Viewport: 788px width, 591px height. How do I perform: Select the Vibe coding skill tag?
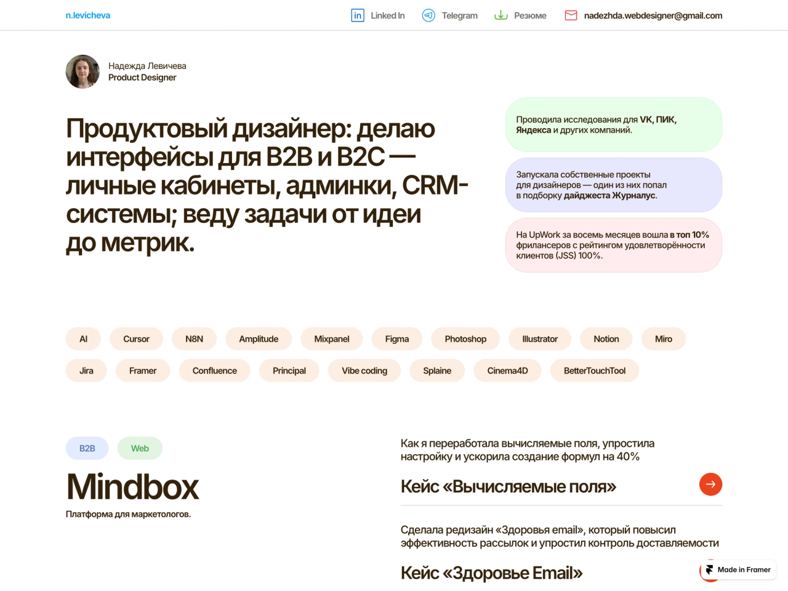pyautogui.click(x=364, y=371)
